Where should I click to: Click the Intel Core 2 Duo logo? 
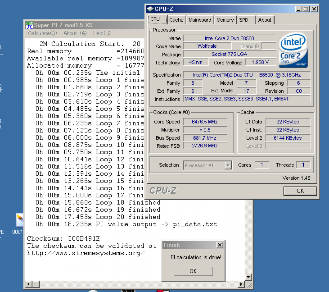click(293, 50)
